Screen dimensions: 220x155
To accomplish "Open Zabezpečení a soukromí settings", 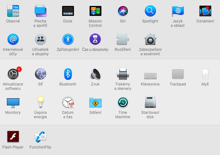I will pyautogui.click(x=150, y=39).
